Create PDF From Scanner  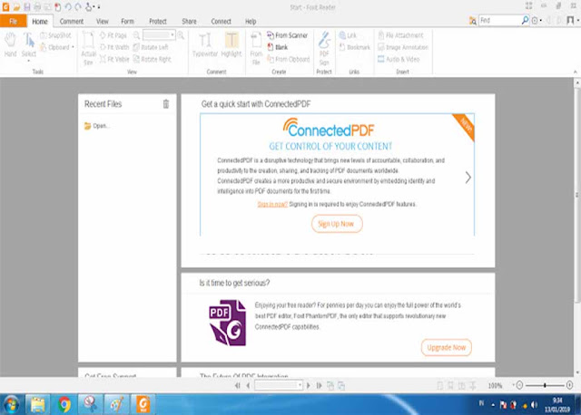tap(287, 35)
